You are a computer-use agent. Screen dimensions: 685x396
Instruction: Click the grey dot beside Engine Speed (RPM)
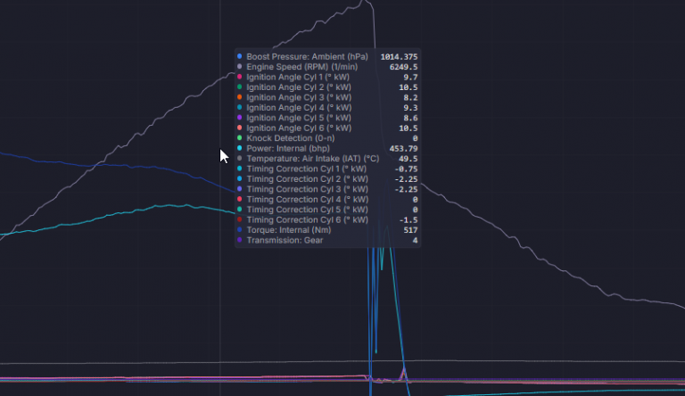(239, 66)
